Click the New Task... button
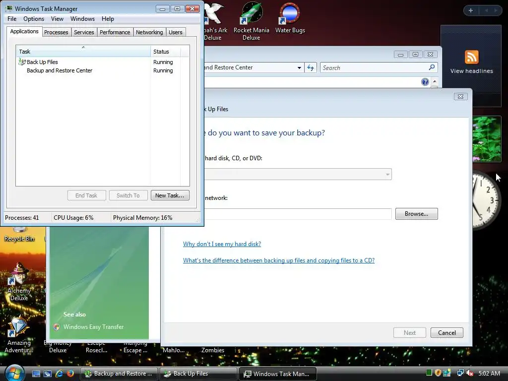The width and height of the screenshot is (508, 381). tap(170, 195)
